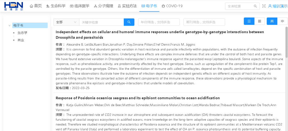288x131 pixels.
Task: Open the COVID-19 tab
Action: click(x=172, y=6)
